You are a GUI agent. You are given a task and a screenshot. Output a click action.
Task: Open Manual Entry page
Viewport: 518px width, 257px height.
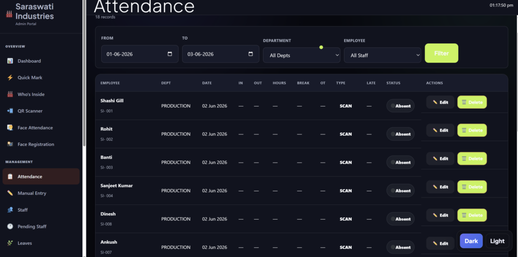(41, 193)
